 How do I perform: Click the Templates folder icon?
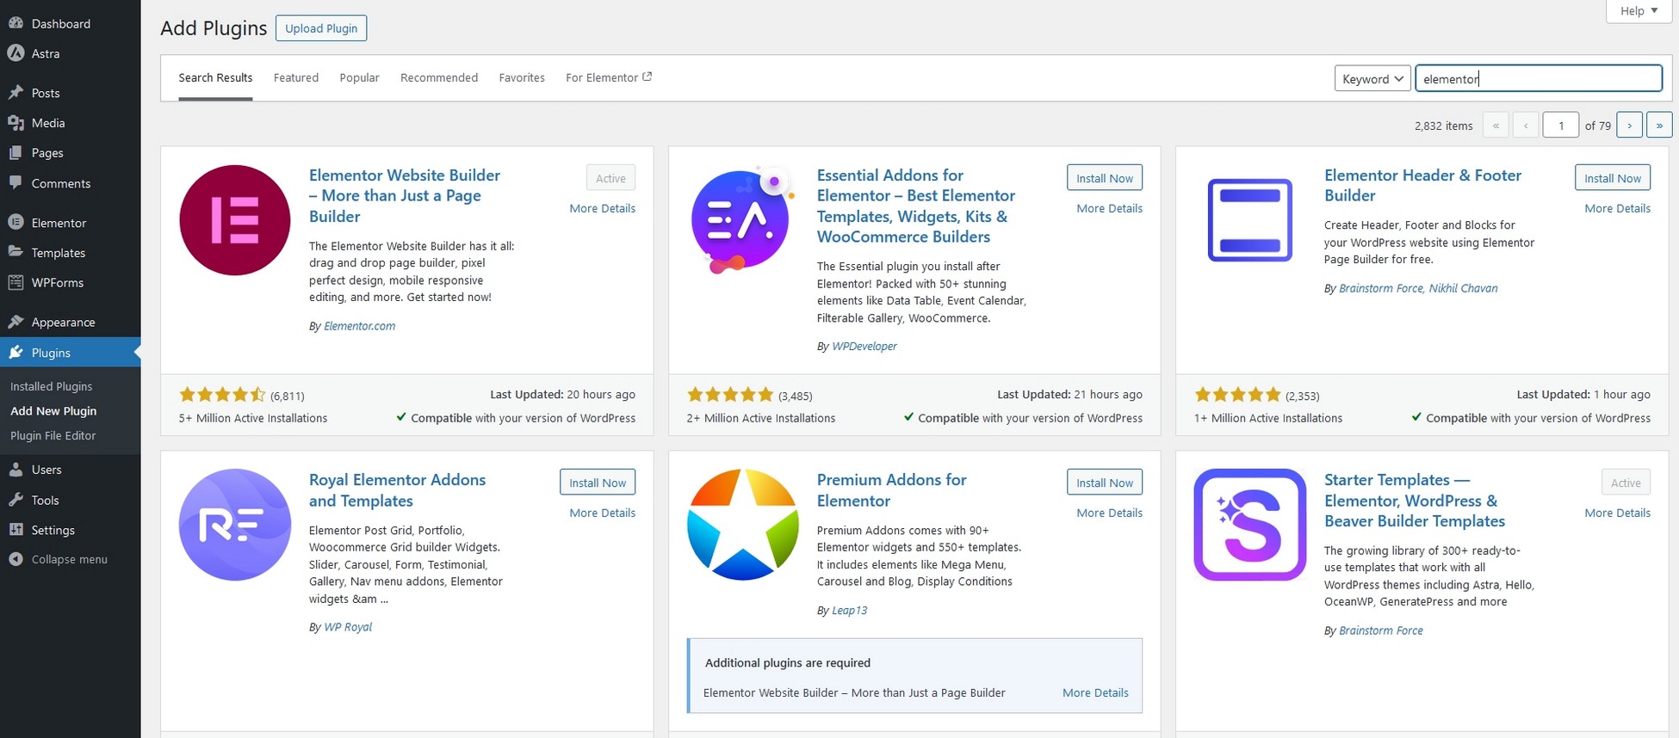coord(15,252)
